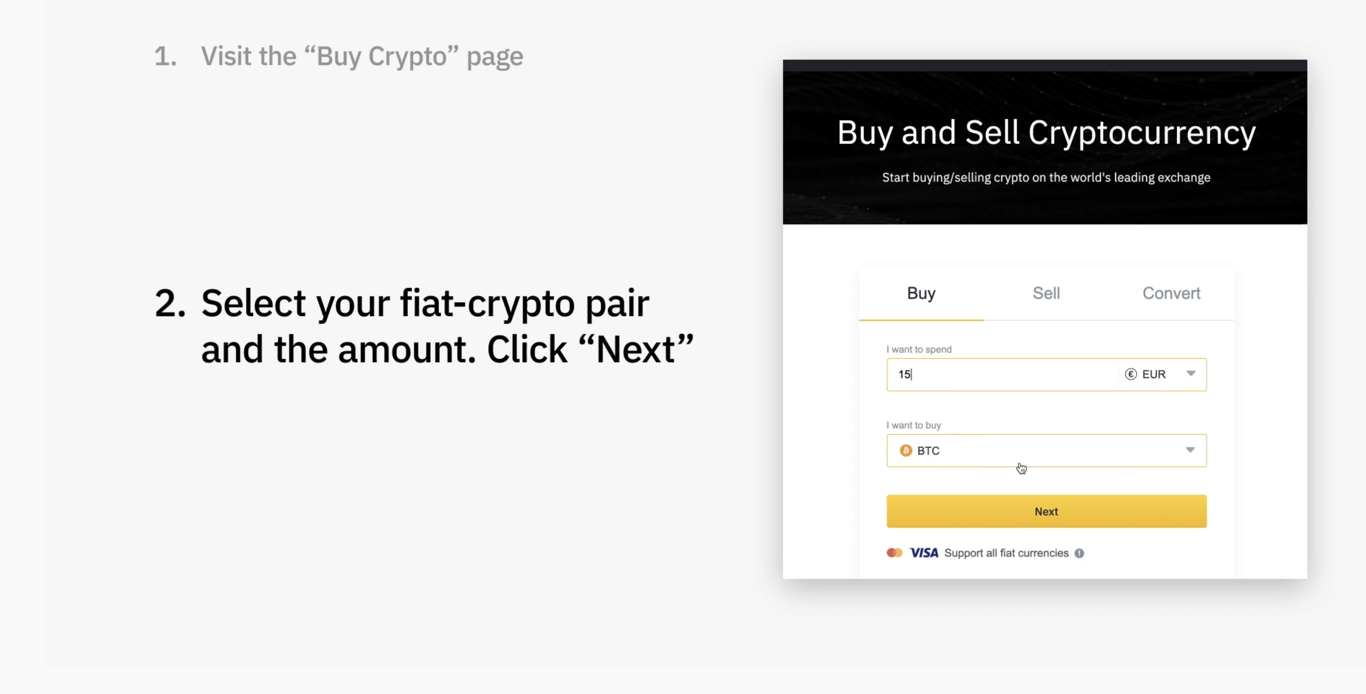
Task: Click the 'Support all fiat currencies' text
Action: [1006, 553]
